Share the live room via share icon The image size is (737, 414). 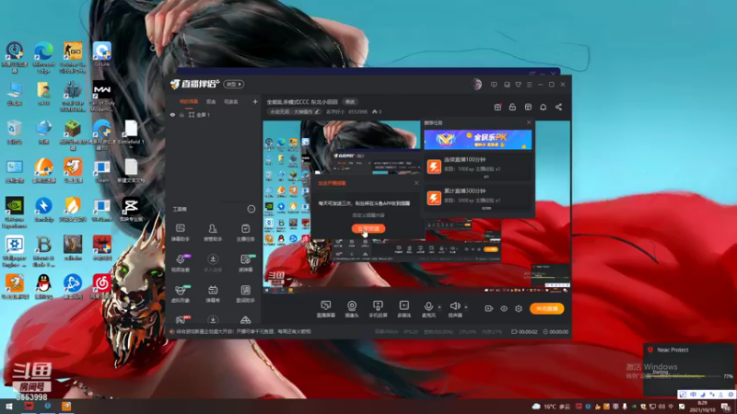tap(558, 107)
